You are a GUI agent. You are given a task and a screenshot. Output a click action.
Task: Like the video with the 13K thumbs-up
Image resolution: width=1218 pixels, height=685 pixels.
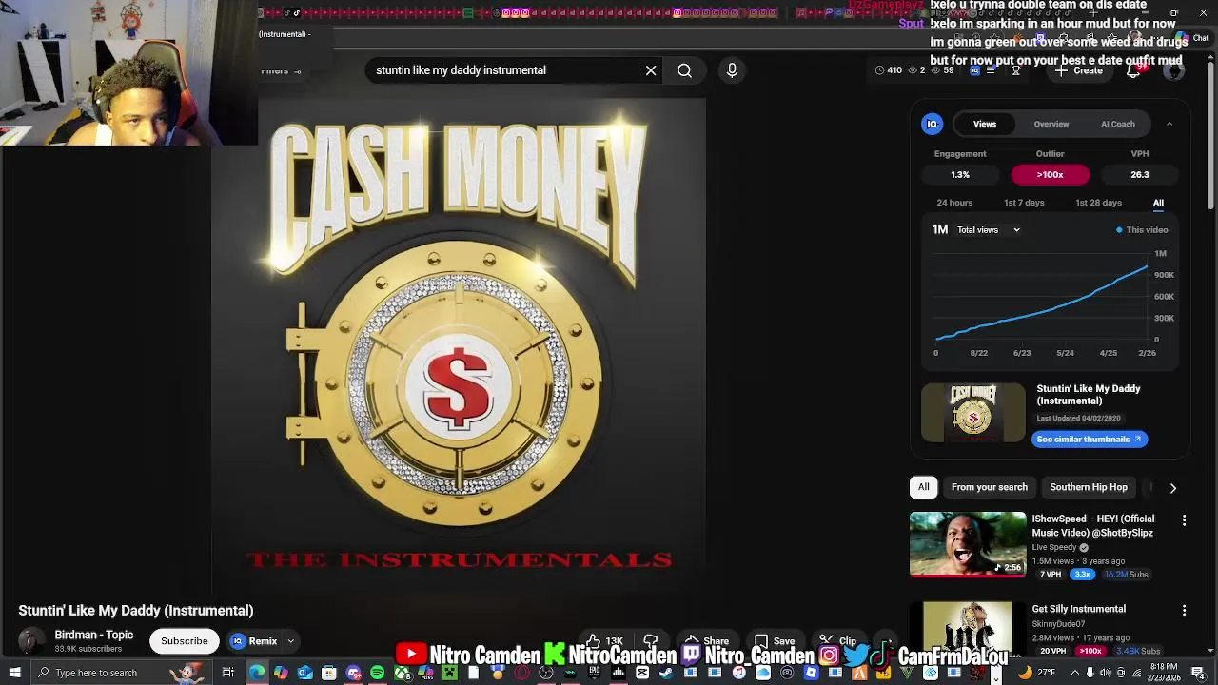click(605, 641)
